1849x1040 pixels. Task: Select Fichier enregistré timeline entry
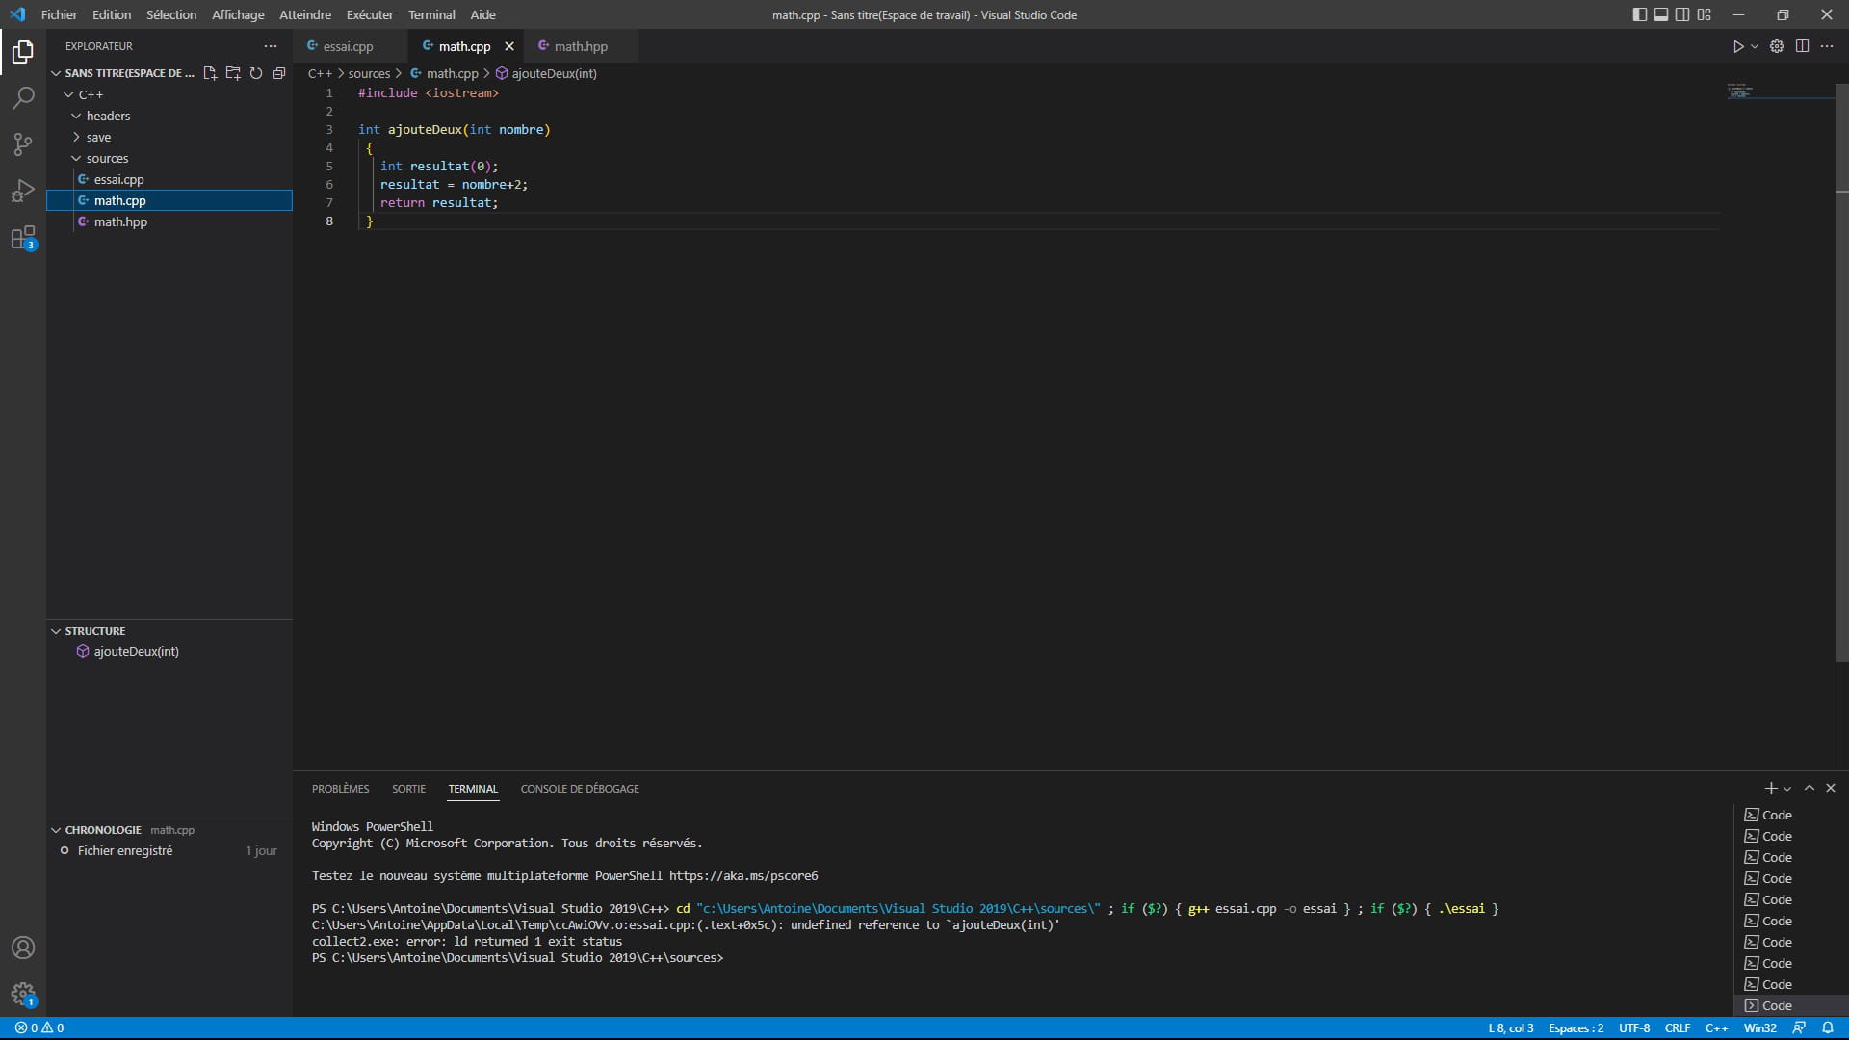[x=169, y=851]
